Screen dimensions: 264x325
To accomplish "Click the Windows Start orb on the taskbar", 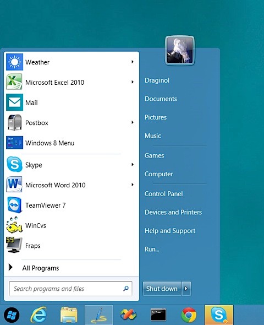I will click(12, 315).
